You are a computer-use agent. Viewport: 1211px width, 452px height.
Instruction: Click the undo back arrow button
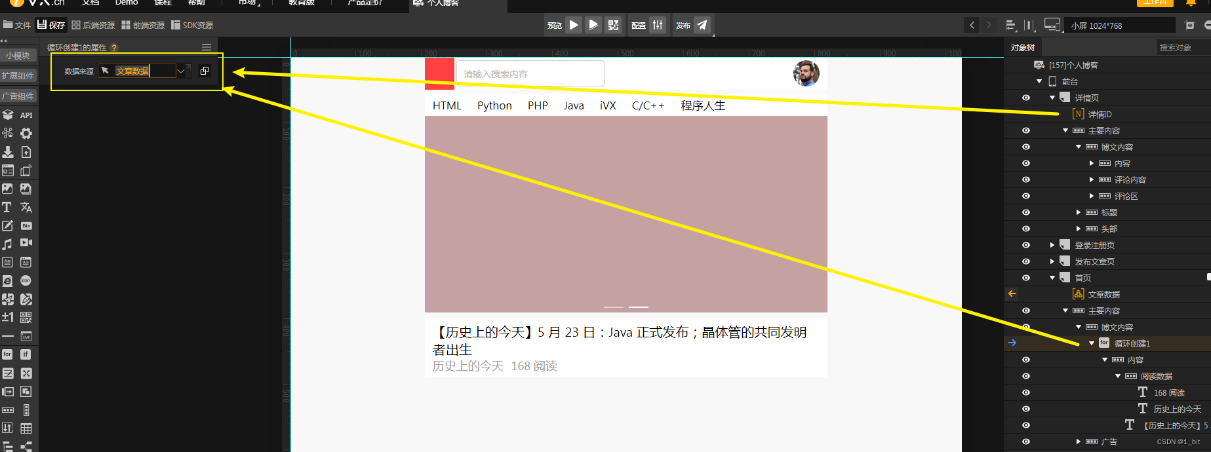[x=972, y=26]
